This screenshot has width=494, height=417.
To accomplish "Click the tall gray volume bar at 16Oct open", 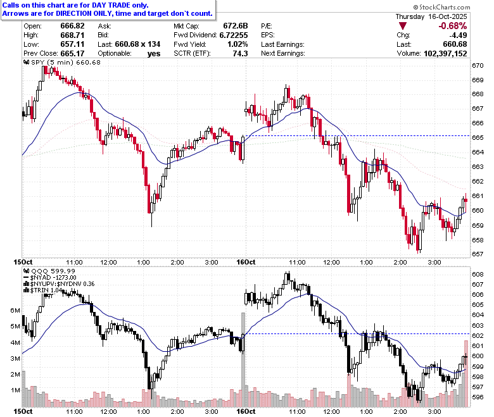I will [x=243, y=359].
